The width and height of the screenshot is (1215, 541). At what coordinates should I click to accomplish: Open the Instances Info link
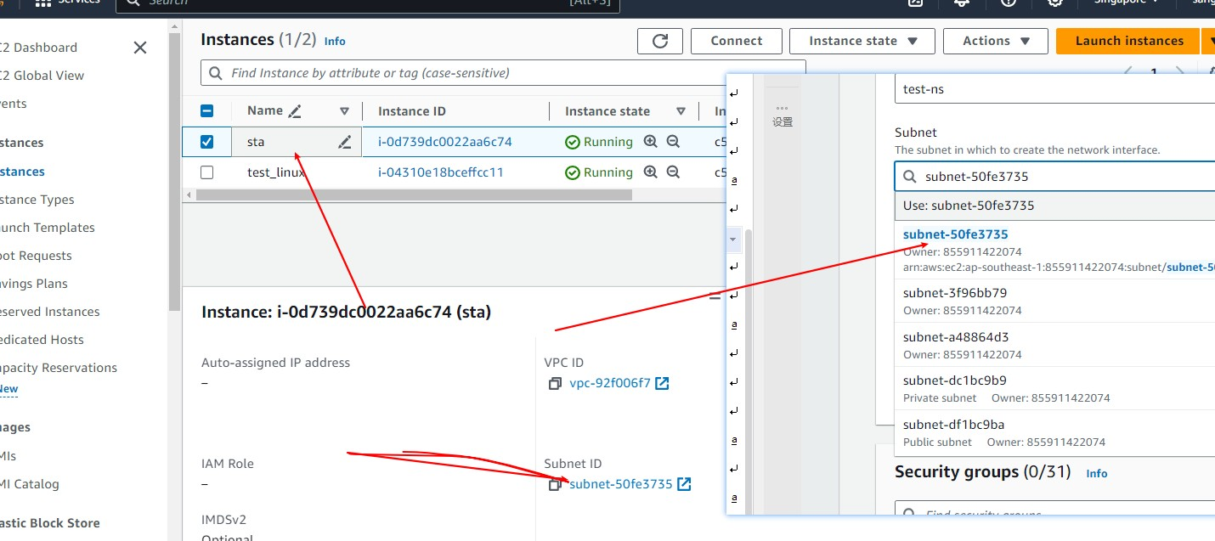click(x=335, y=41)
